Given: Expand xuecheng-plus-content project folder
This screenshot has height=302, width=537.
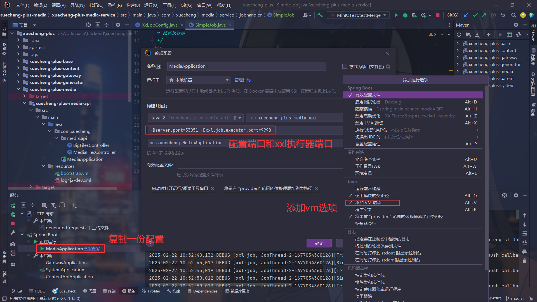Looking at the screenshot, I should pyautogui.click(x=18, y=68).
